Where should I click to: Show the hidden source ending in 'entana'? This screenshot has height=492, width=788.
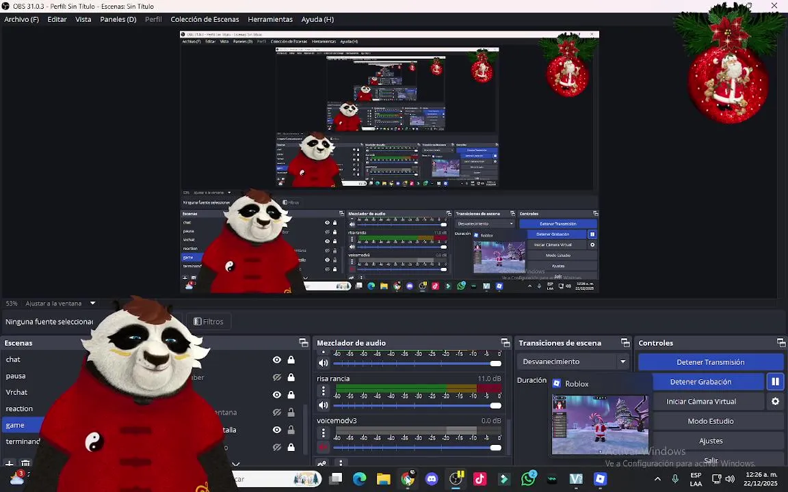tap(277, 412)
